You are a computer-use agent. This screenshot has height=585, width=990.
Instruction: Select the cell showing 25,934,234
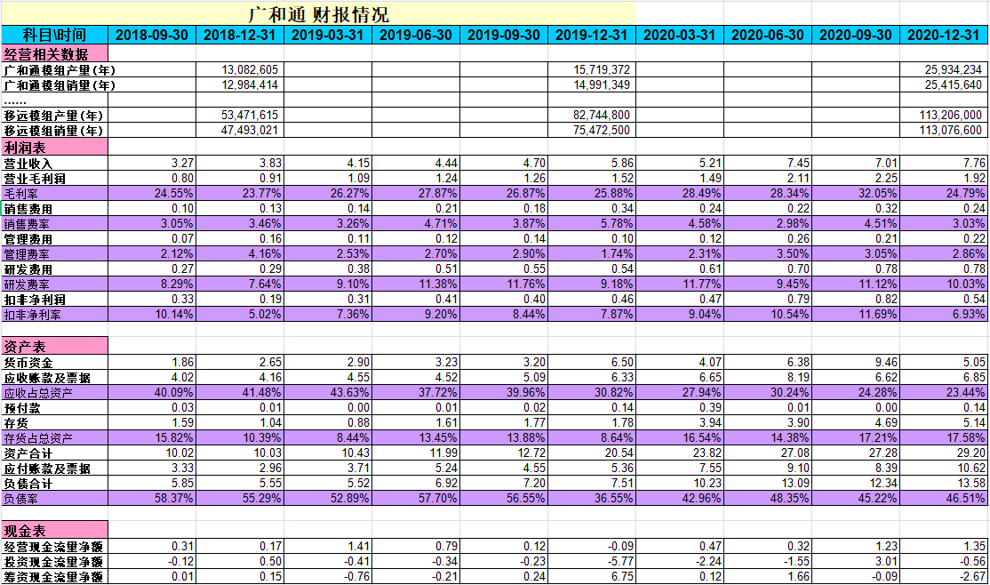[x=944, y=69]
